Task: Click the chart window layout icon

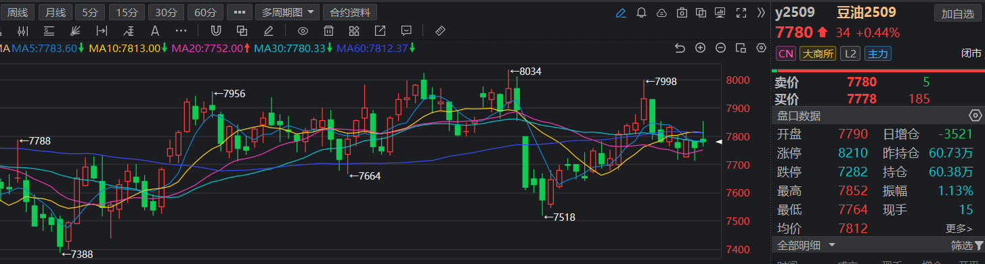Action: [x=741, y=48]
